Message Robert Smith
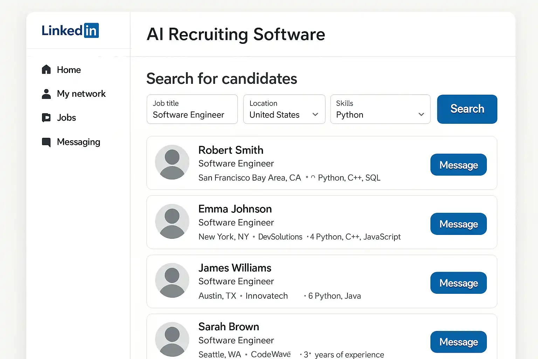Image resolution: width=538 pixels, height=359 pixels. pyautogui.click(x=458, y=165)
